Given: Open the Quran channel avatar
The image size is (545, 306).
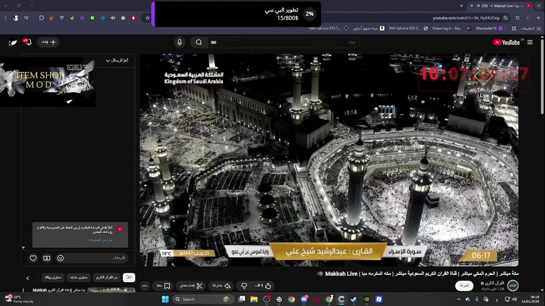Looking at the screenshot, I should (513, 285).
